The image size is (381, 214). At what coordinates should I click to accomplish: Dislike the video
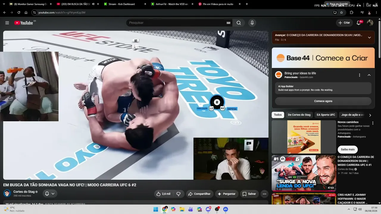[x=179, y=194]
